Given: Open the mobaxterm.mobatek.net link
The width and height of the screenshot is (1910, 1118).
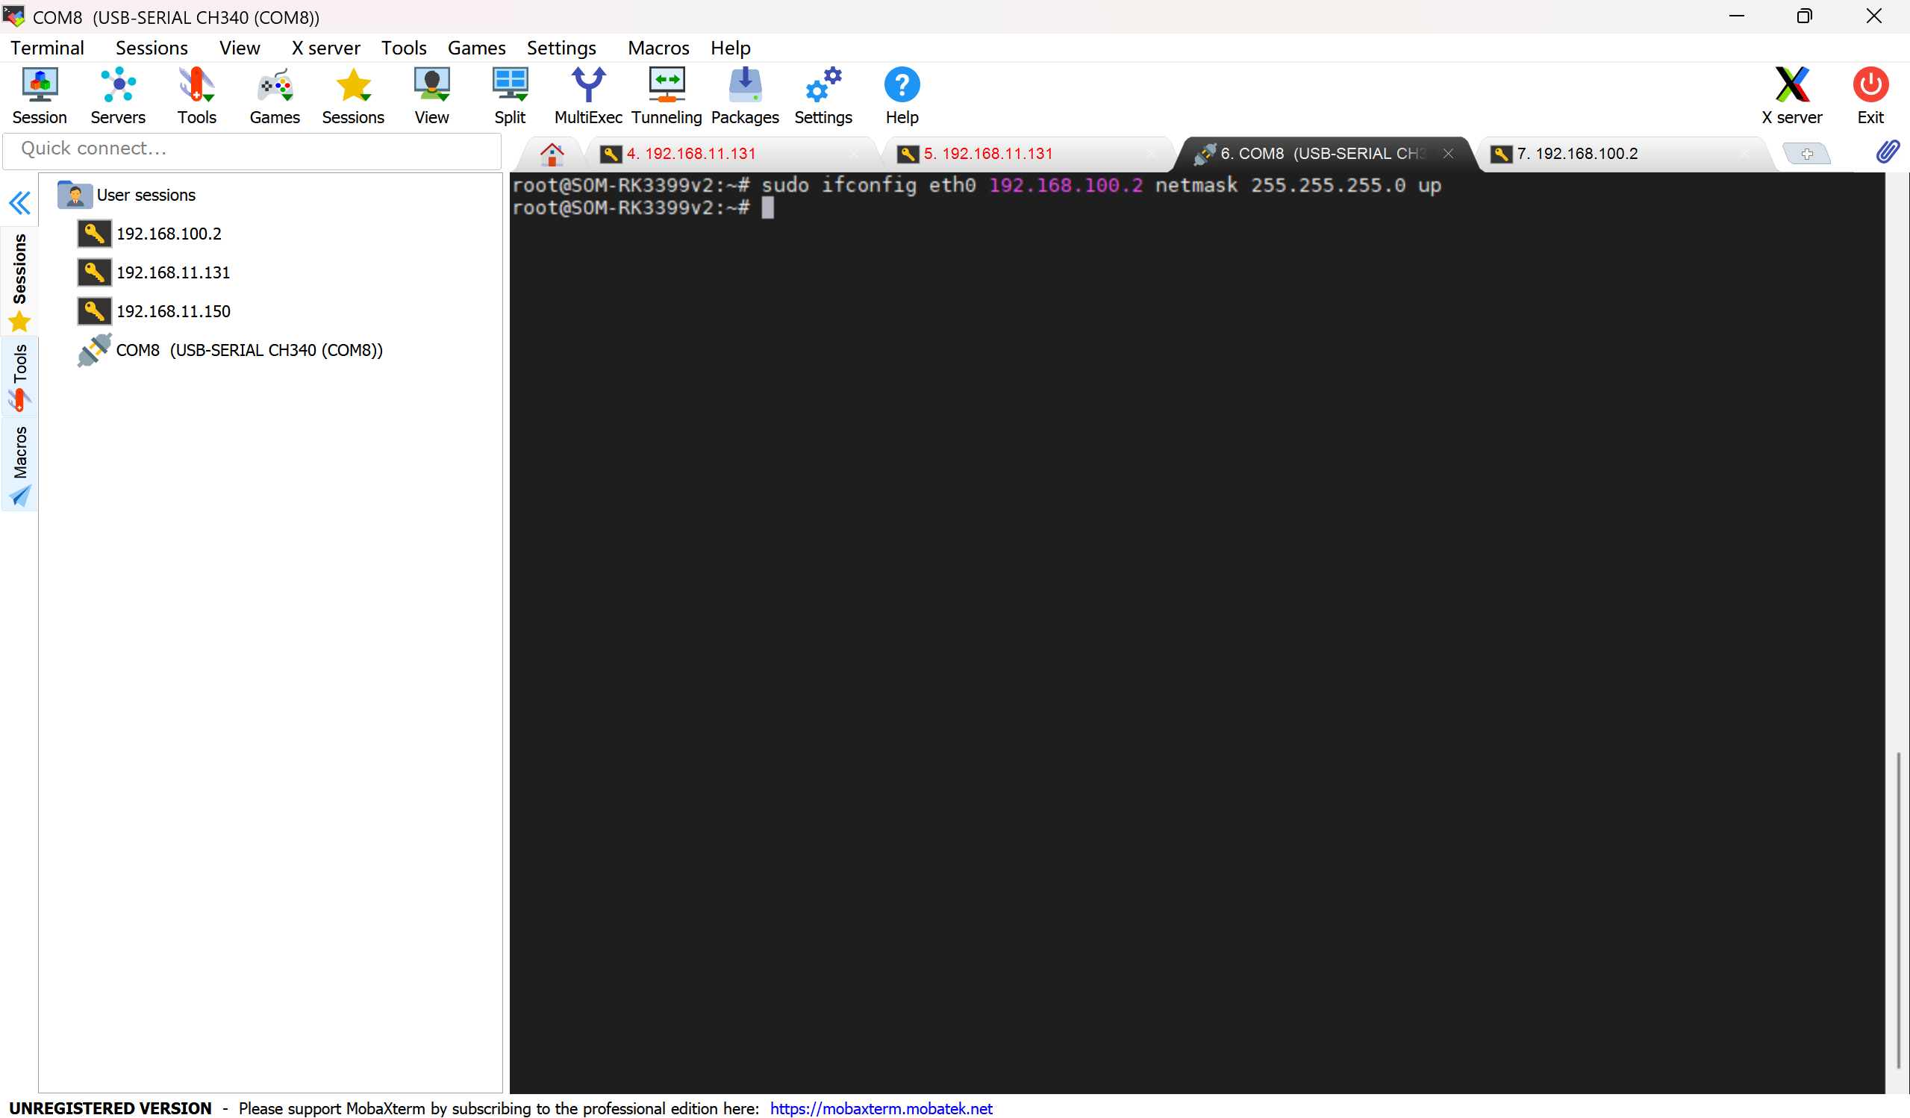Looking at the screenshot, I should 881,1108.
